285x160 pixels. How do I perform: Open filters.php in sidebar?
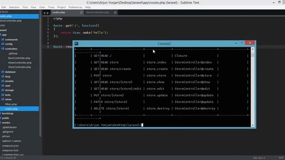tap(11, 104)
